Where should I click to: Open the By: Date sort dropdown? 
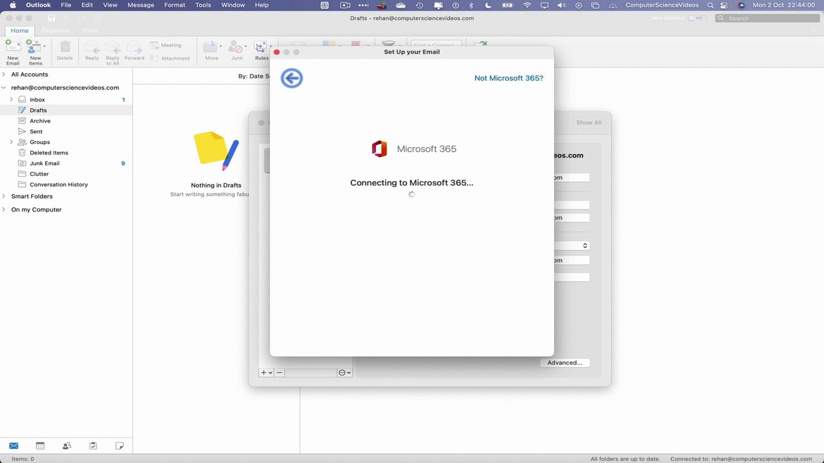coord(254,76)
